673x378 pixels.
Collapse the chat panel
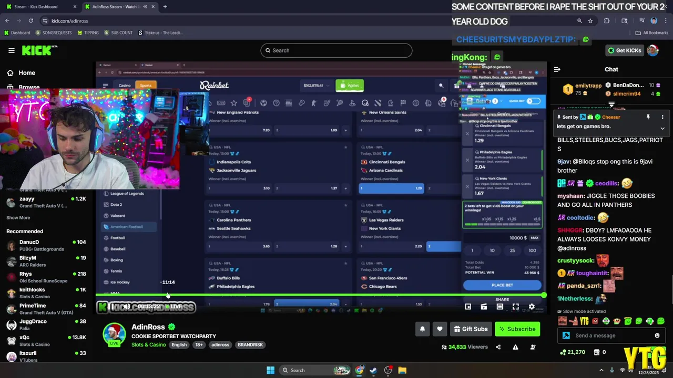pos(557,69)
